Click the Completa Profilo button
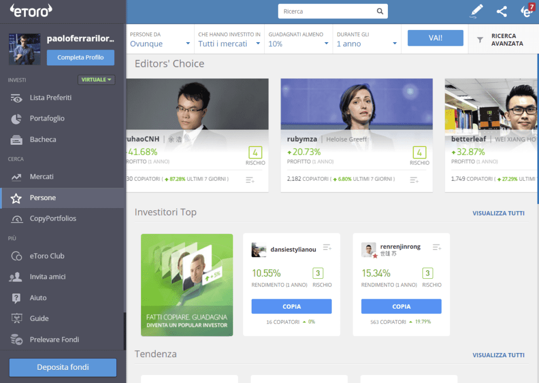The height and width of the screenshot is (383, 539). coord(81,57)
